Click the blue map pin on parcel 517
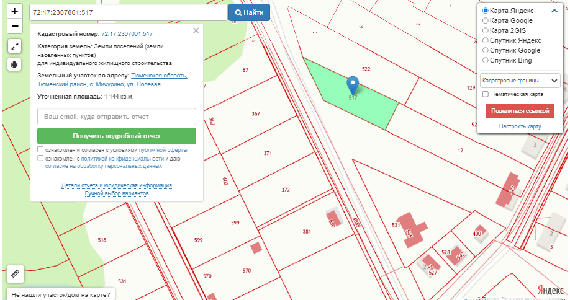The width and height of the screenshot is (570, 300). click(x=353, y=86)
